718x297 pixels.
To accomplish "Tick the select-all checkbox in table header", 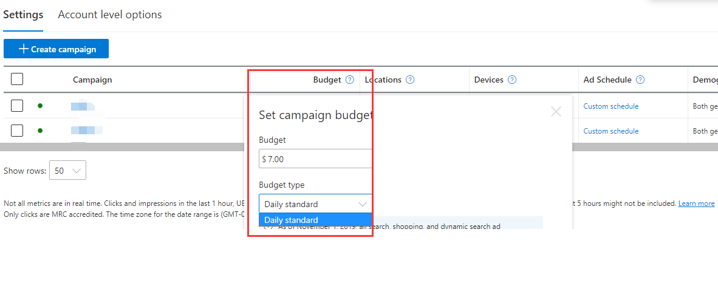I will click(17, 80).
